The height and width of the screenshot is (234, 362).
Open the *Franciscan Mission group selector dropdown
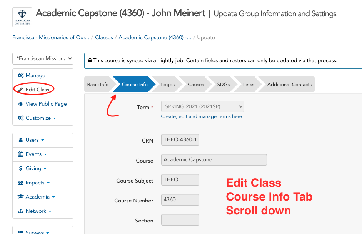(x=43, y=58)
